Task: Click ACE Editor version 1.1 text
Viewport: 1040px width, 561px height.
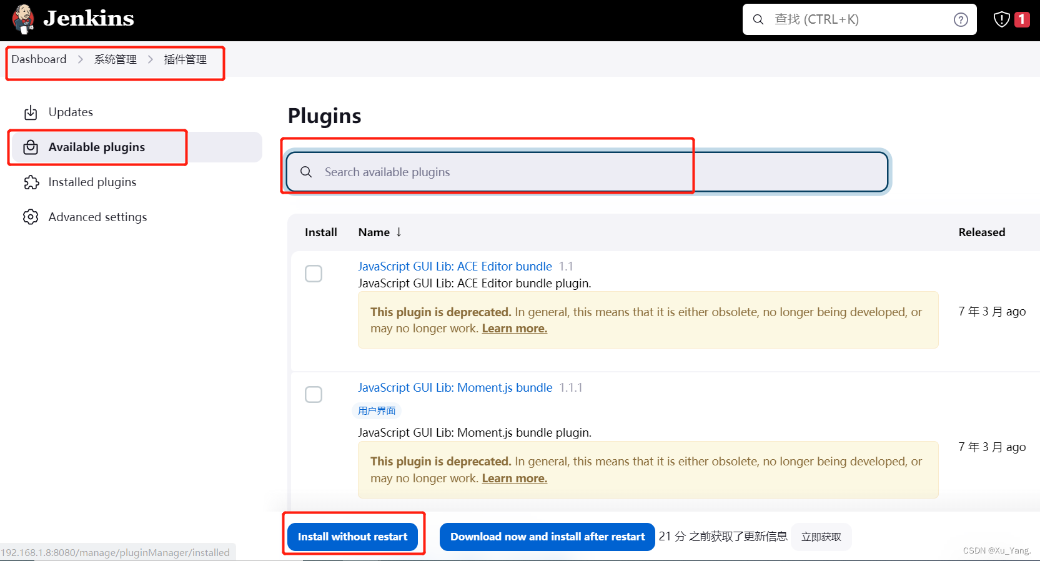Action: pos(566,267)
